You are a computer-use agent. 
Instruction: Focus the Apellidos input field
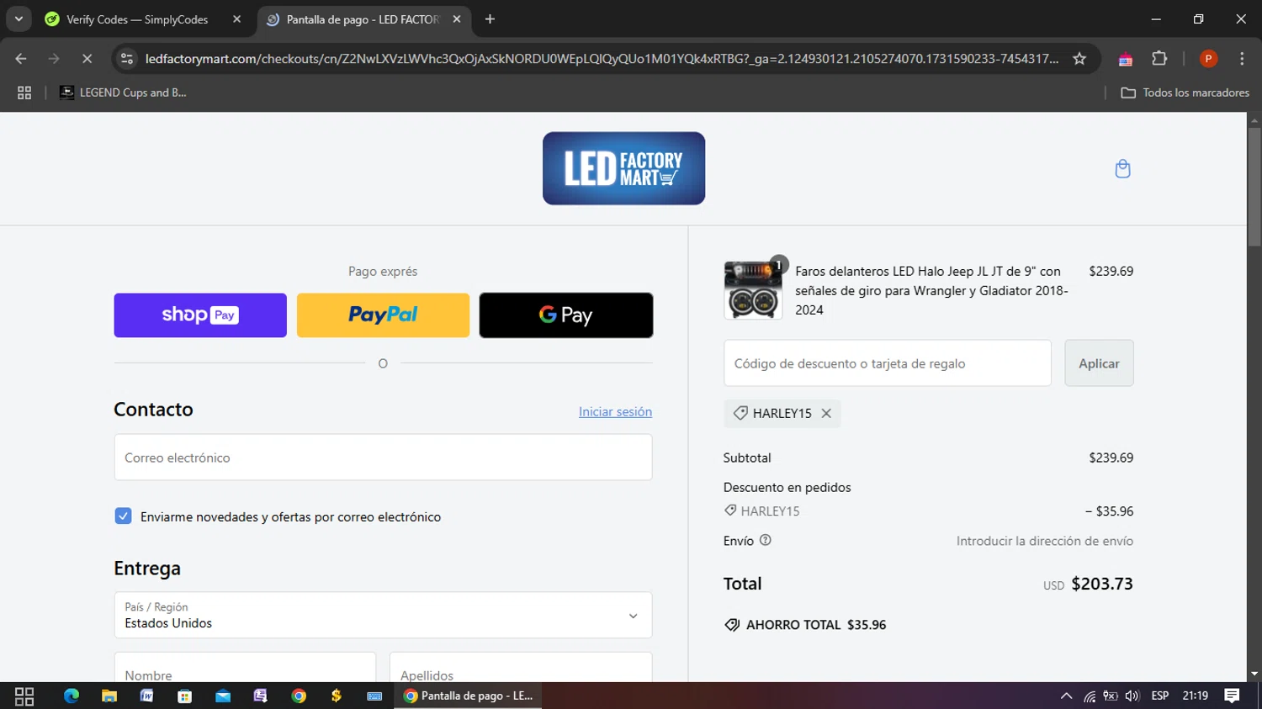tap(521, 669)
